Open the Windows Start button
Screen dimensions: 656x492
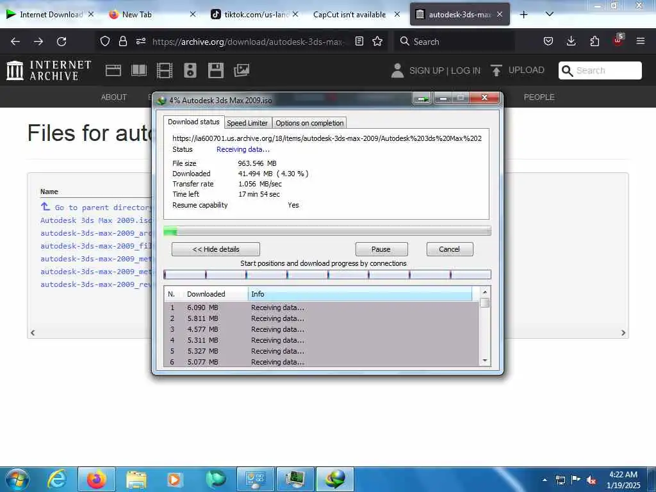click(x=17, y=479)
